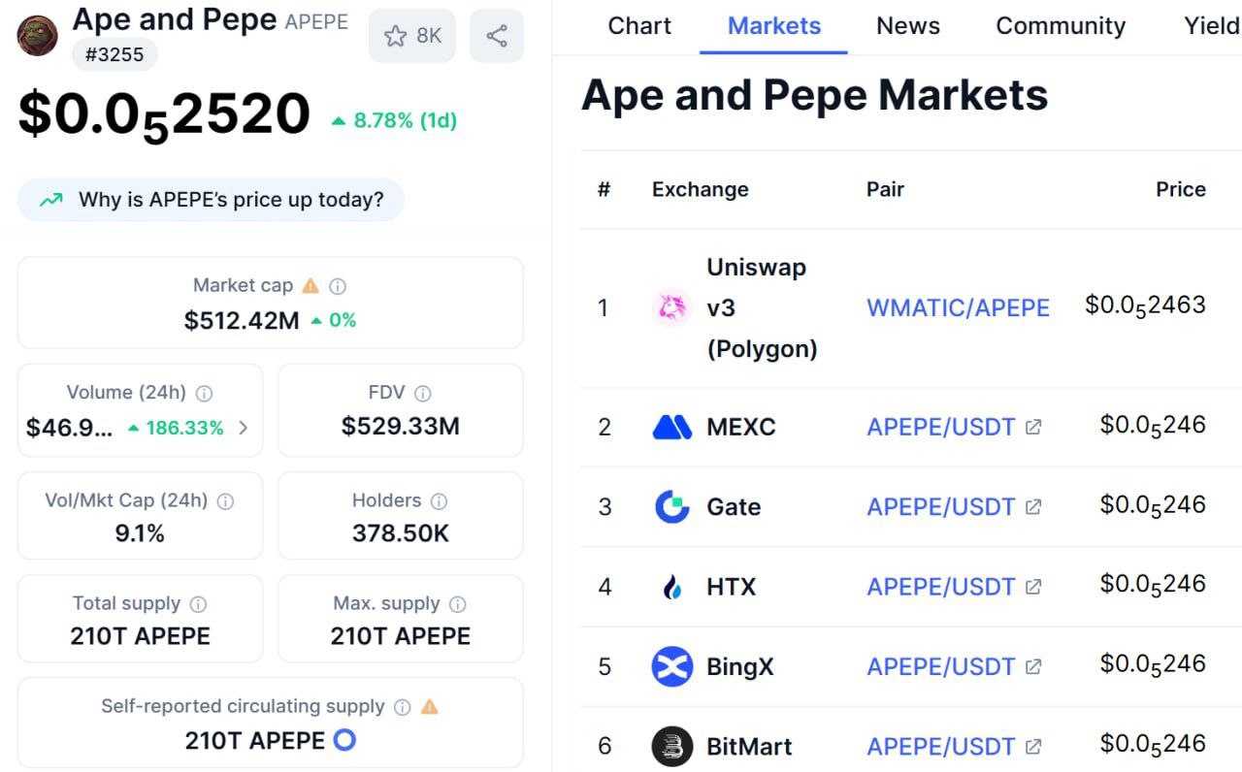Image resolution: width=1242 pixels, height=772 pixels.
Task: Click the info icon beside FDV
Action: point(423,394)
